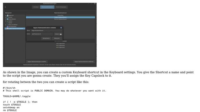The height and width of the screenshot is (112, 200).
Task: Select the English Keyboardlayout shortcut row
Action: click(x=60, y=17)
